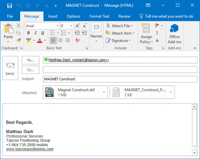Switch to the Format Text tab
Viewport: 200px width, 159px height.
(x=99, y=16)
